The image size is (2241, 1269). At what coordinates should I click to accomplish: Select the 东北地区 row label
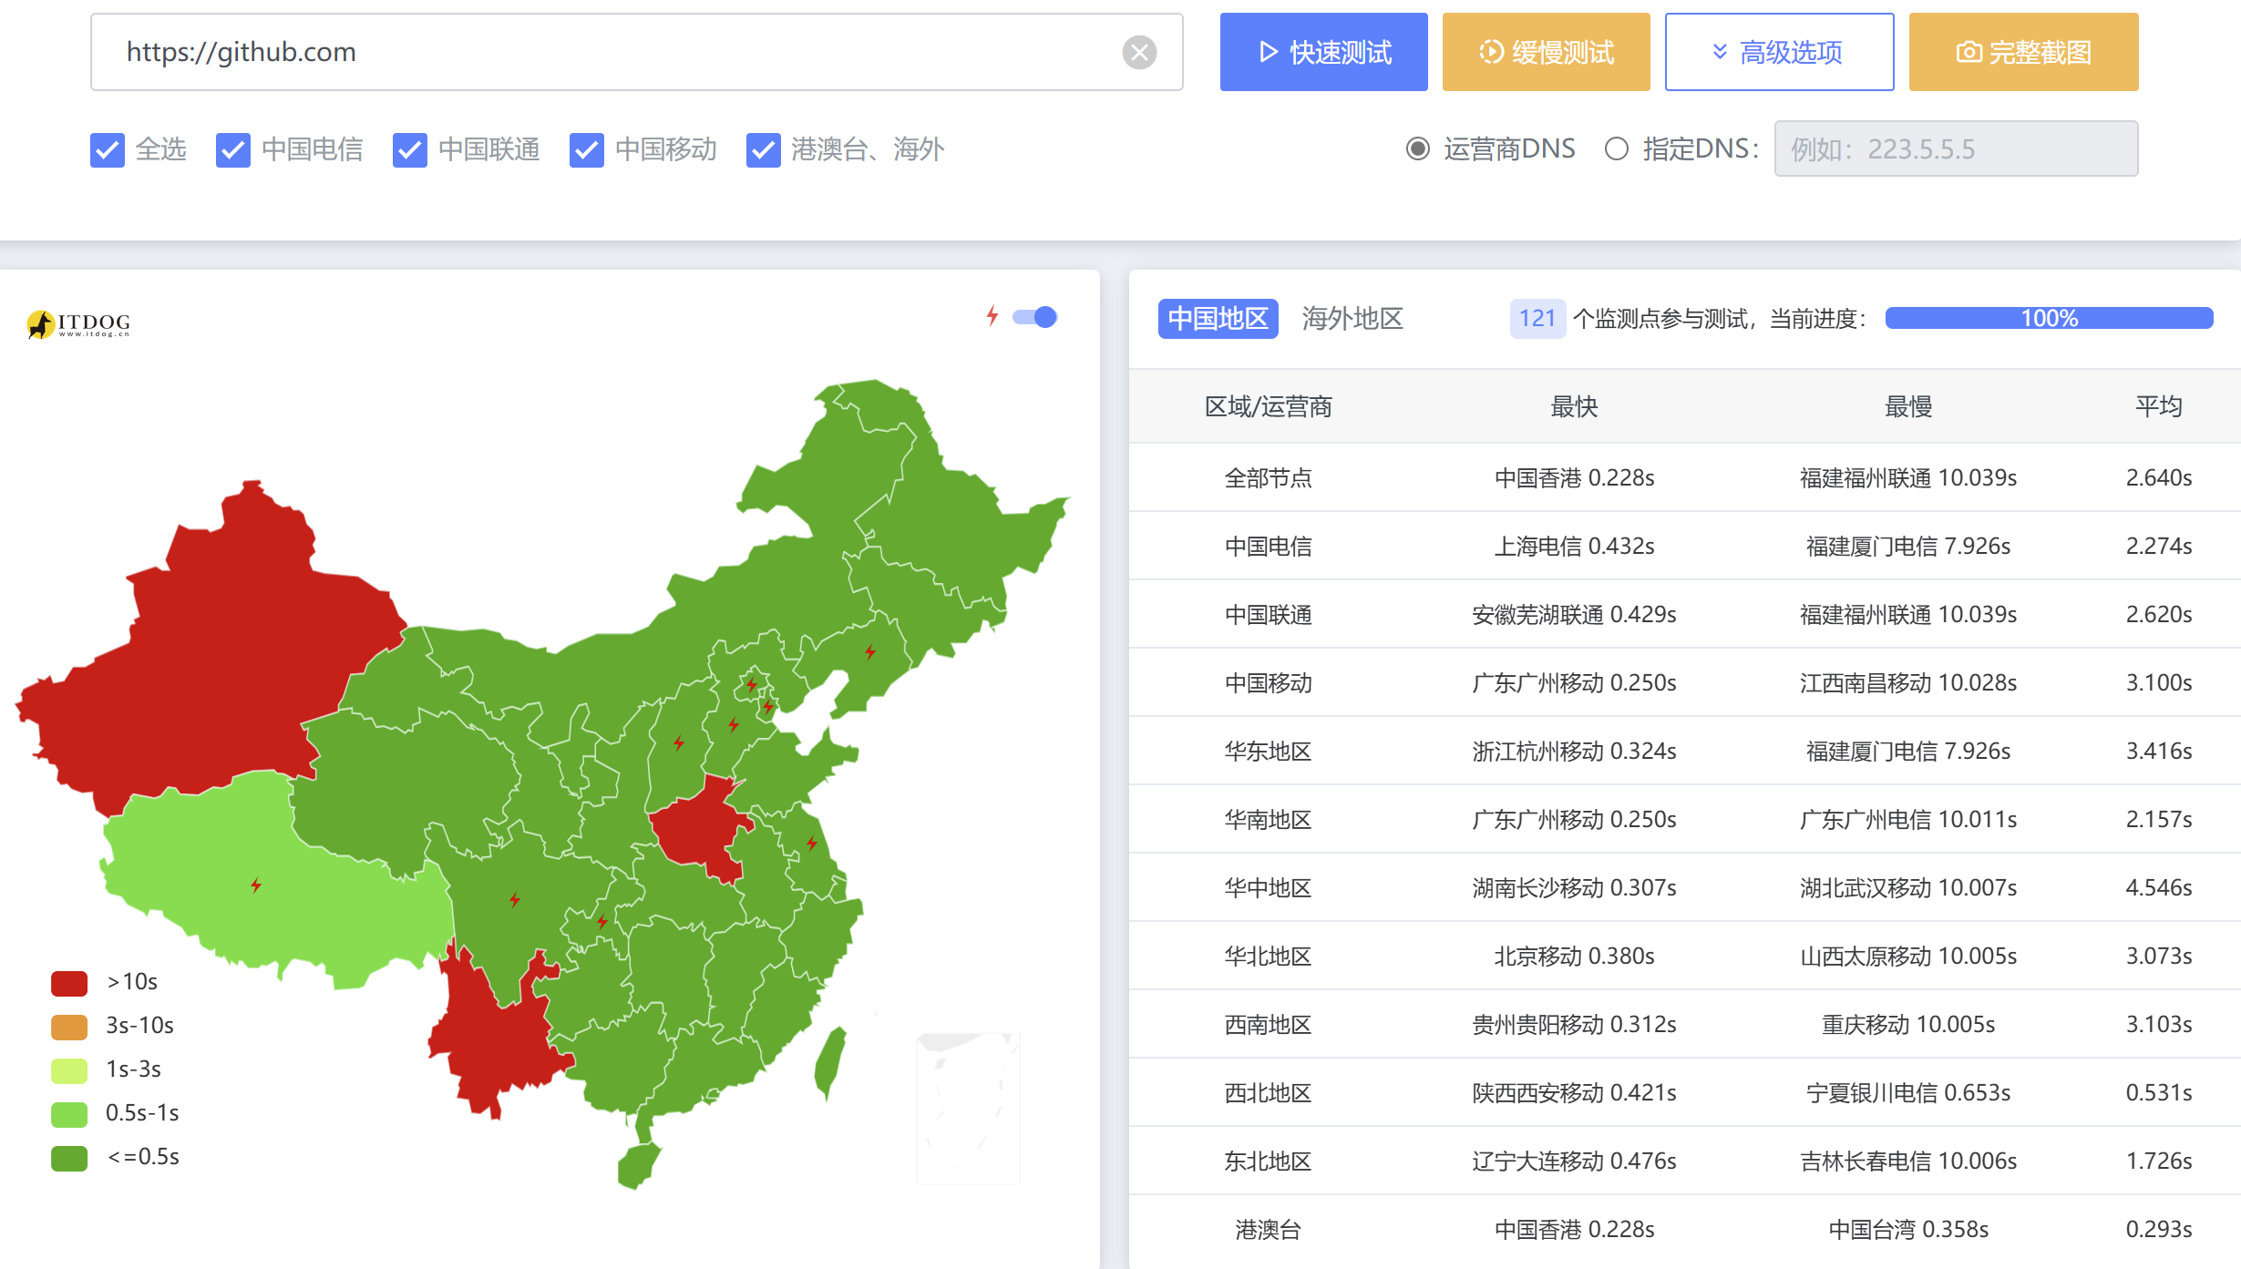pyautogui.click(x=1268, y=1161)
